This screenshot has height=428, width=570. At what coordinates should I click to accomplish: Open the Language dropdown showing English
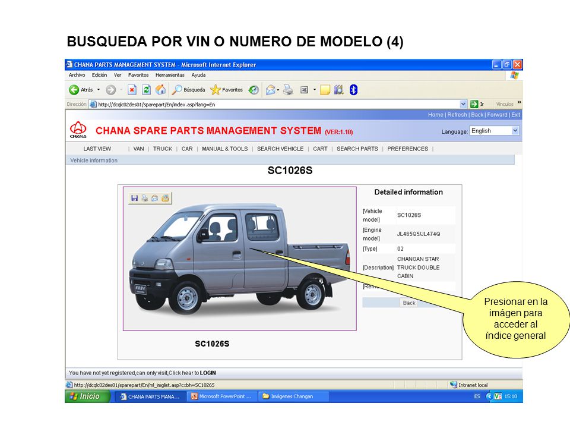pos(495,131)
